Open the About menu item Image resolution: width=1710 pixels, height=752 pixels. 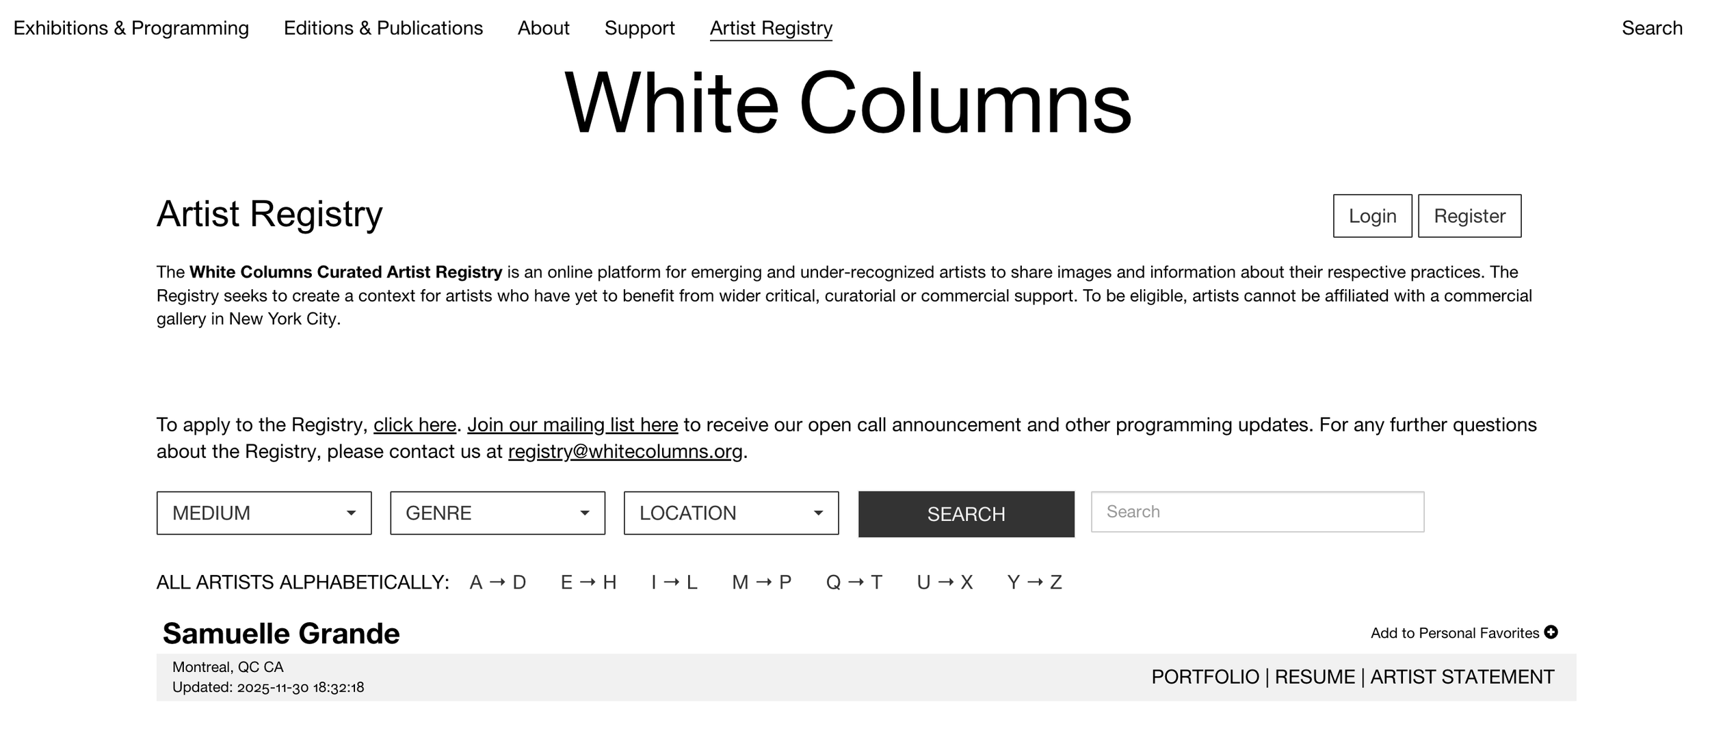543,28
